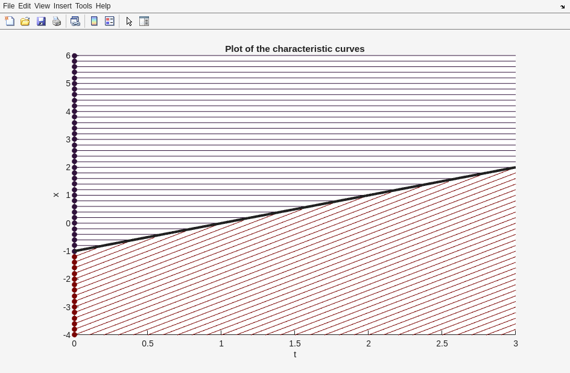The image size is (570, 373).
Task: Save the figure using the floppy disk icon
Action: [41, 21]
